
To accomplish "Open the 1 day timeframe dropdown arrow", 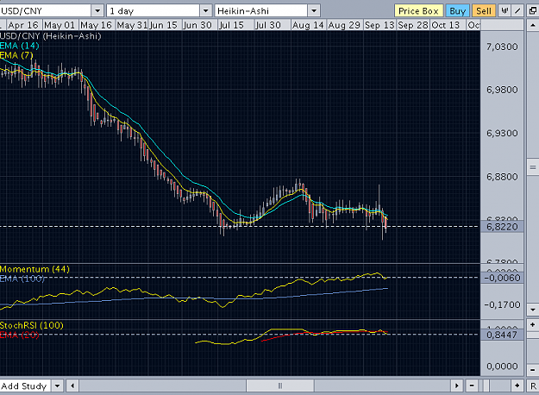I will 205,11.
